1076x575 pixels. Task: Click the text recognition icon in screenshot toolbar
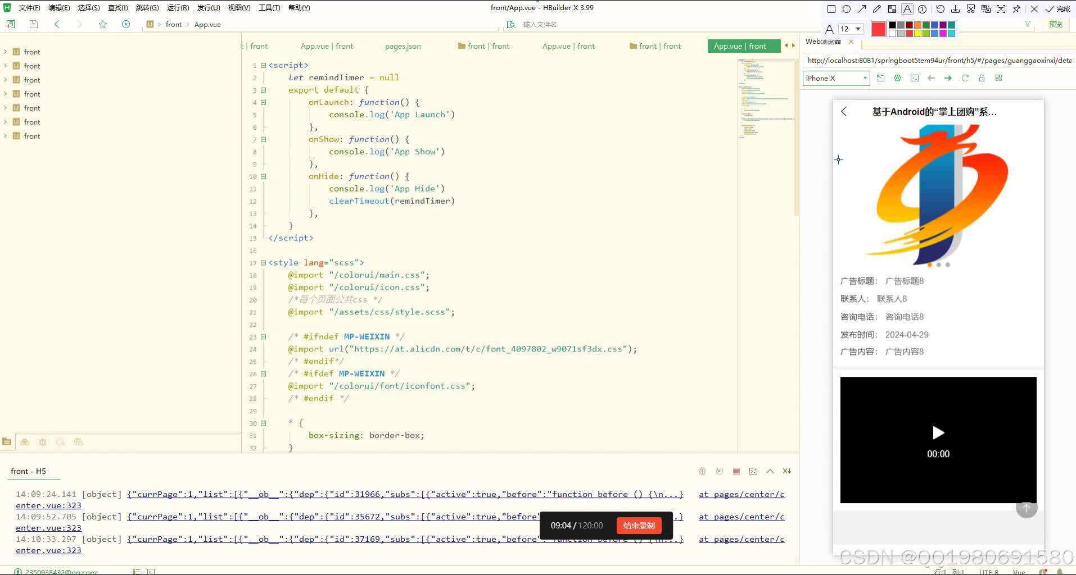[x=1001, y=9]
